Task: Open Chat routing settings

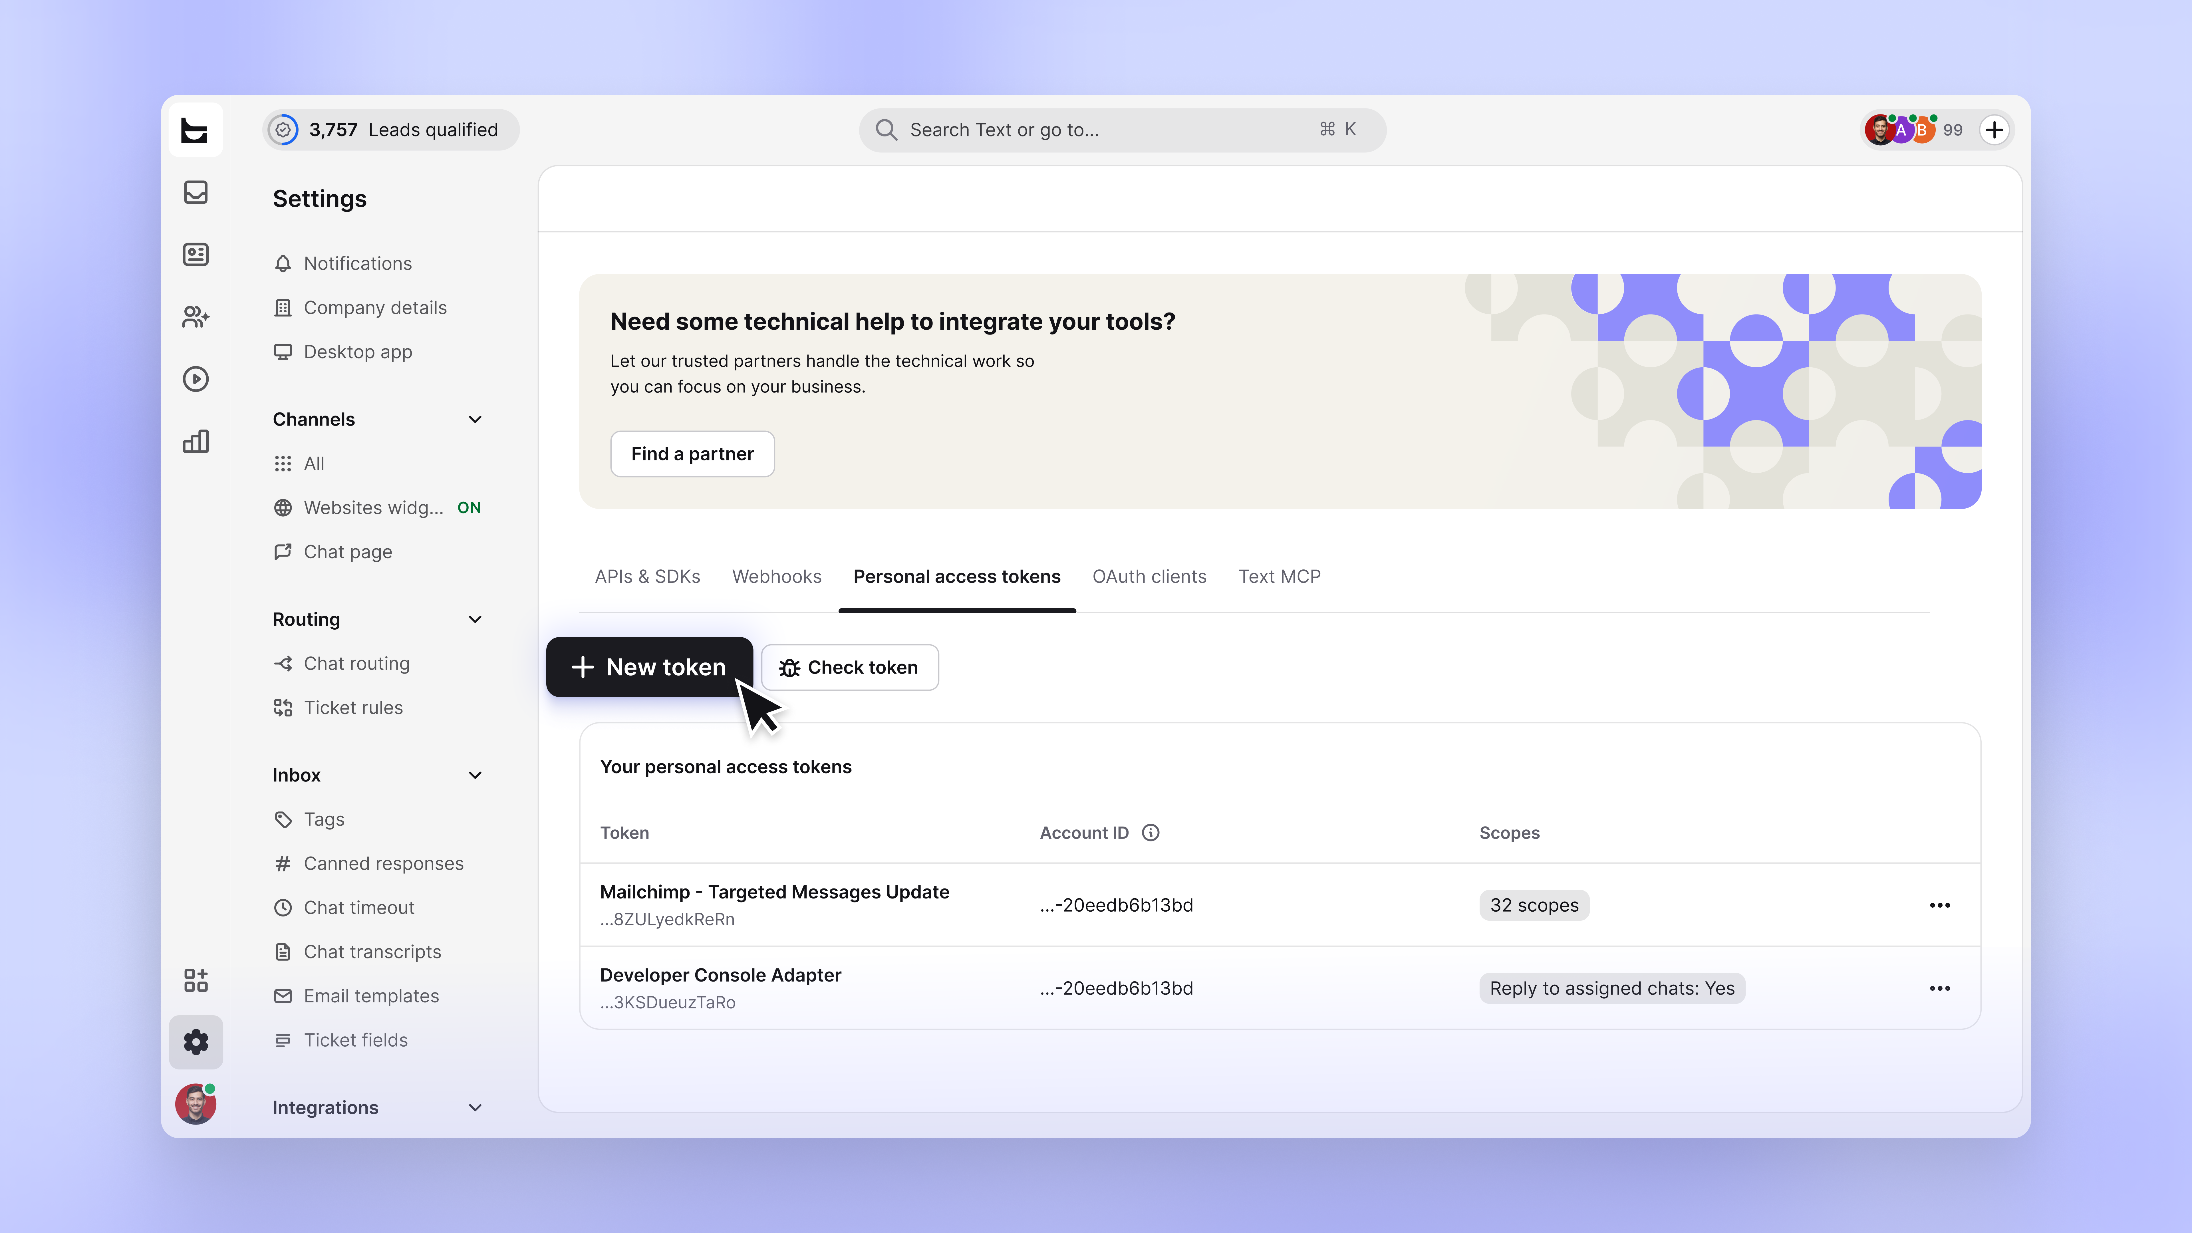Action: click(356, 664)
